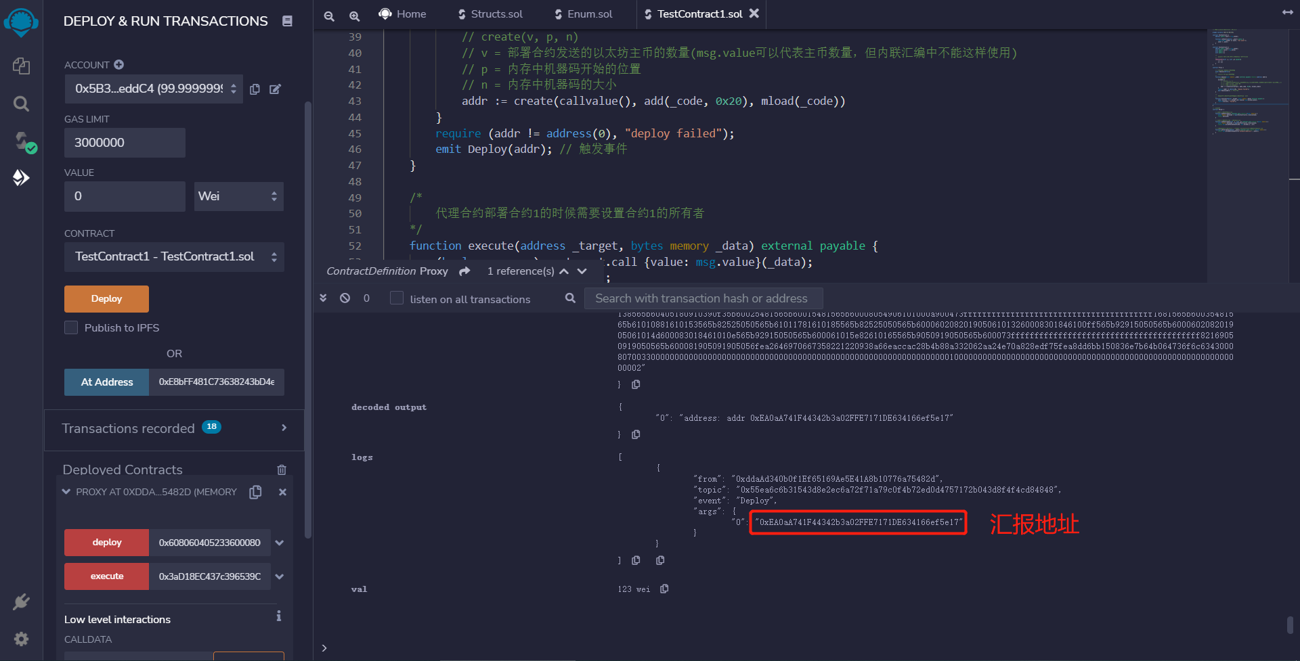1300x661 pixels.
Task: Clear deployed contracts trash icon
Action: pyautogui.click(x=282, y=470)
